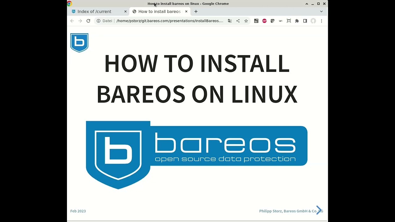Screen dimensions: 395x222
Task: Expand the tab search chevron
Action: point(321,11)
